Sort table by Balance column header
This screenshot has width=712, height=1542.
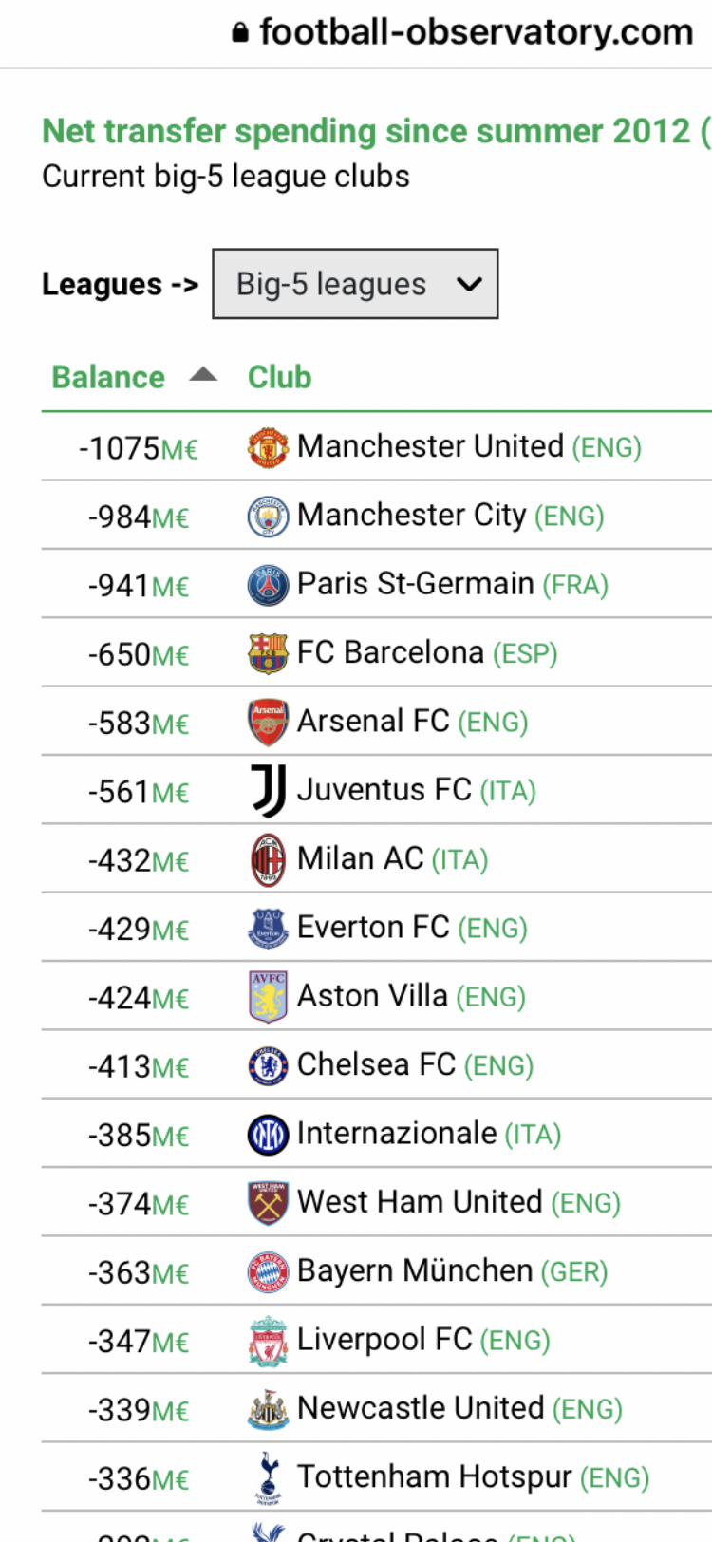108,377
